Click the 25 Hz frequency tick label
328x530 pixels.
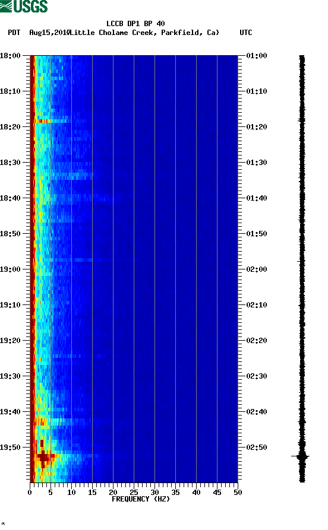(x=134, y=493)
